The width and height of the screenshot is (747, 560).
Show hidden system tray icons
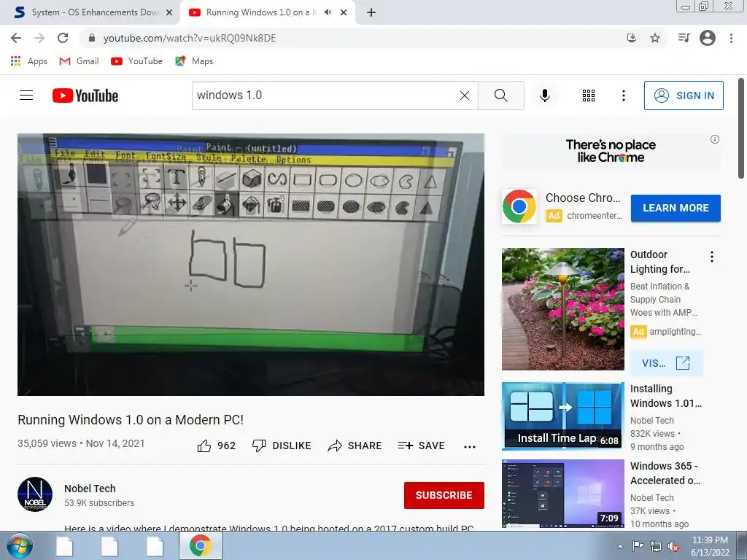(620, 546)
